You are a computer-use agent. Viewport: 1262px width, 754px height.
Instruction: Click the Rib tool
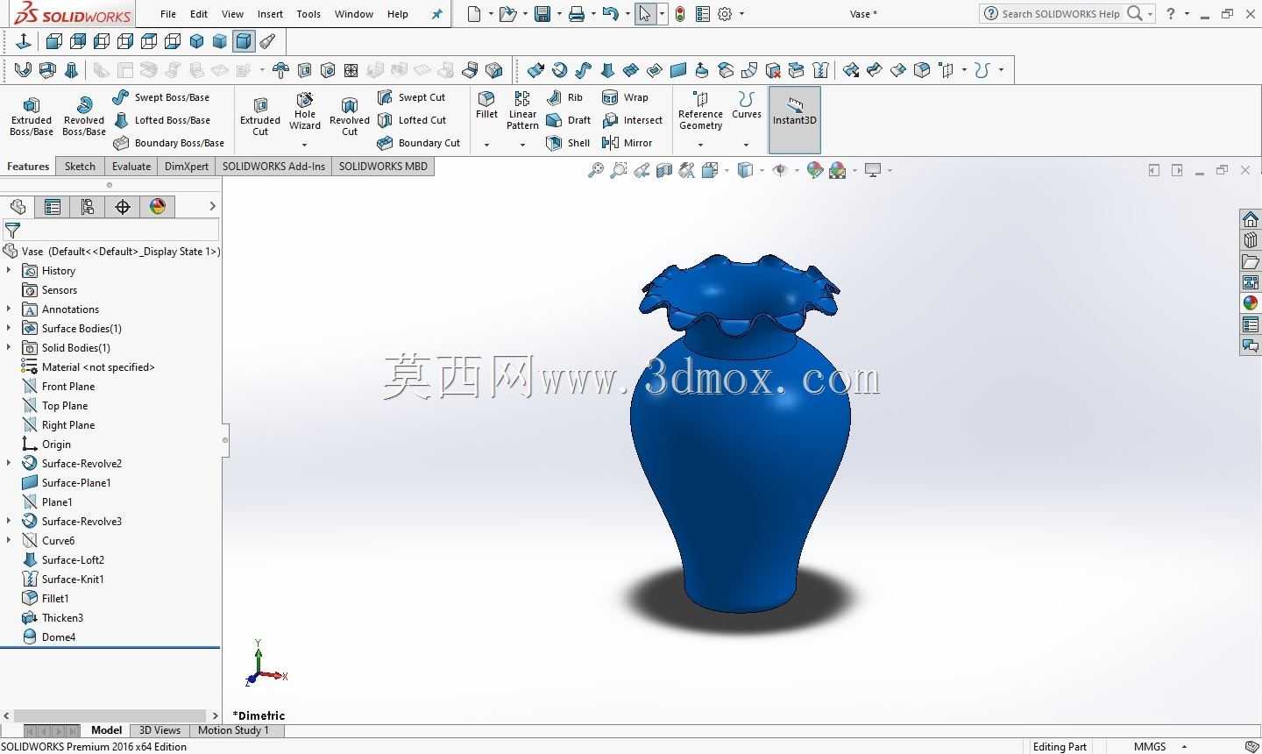(564, 97)
